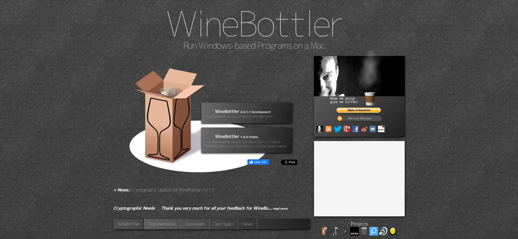Click the 'Thank you very much' article excerpt
This screenshot has width=518, height=239.
pos(217,208)
